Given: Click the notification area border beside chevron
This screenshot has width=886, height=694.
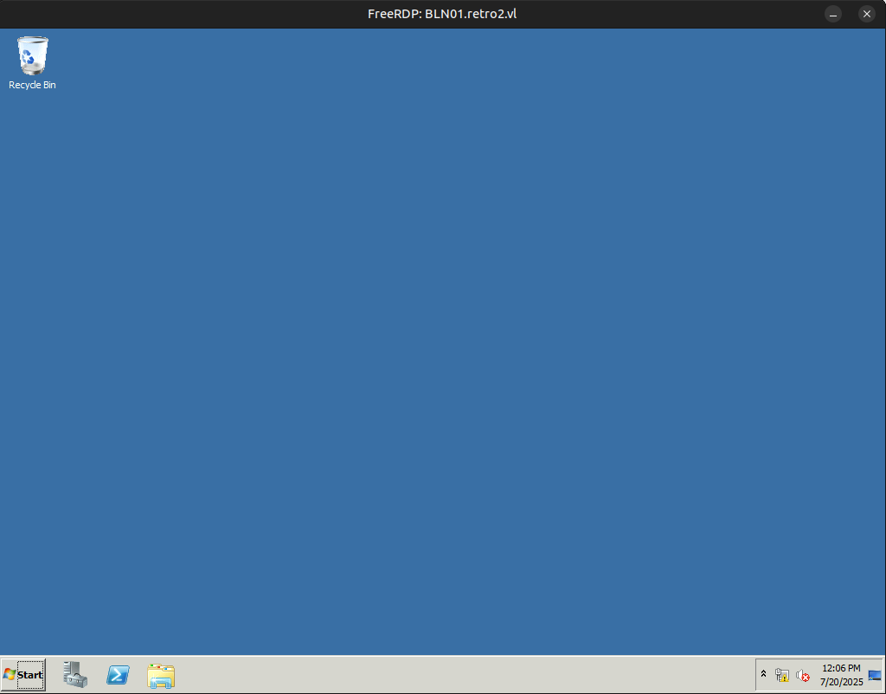Looking at the screenshot, I should pyautogui.click(x=757, y=675).
